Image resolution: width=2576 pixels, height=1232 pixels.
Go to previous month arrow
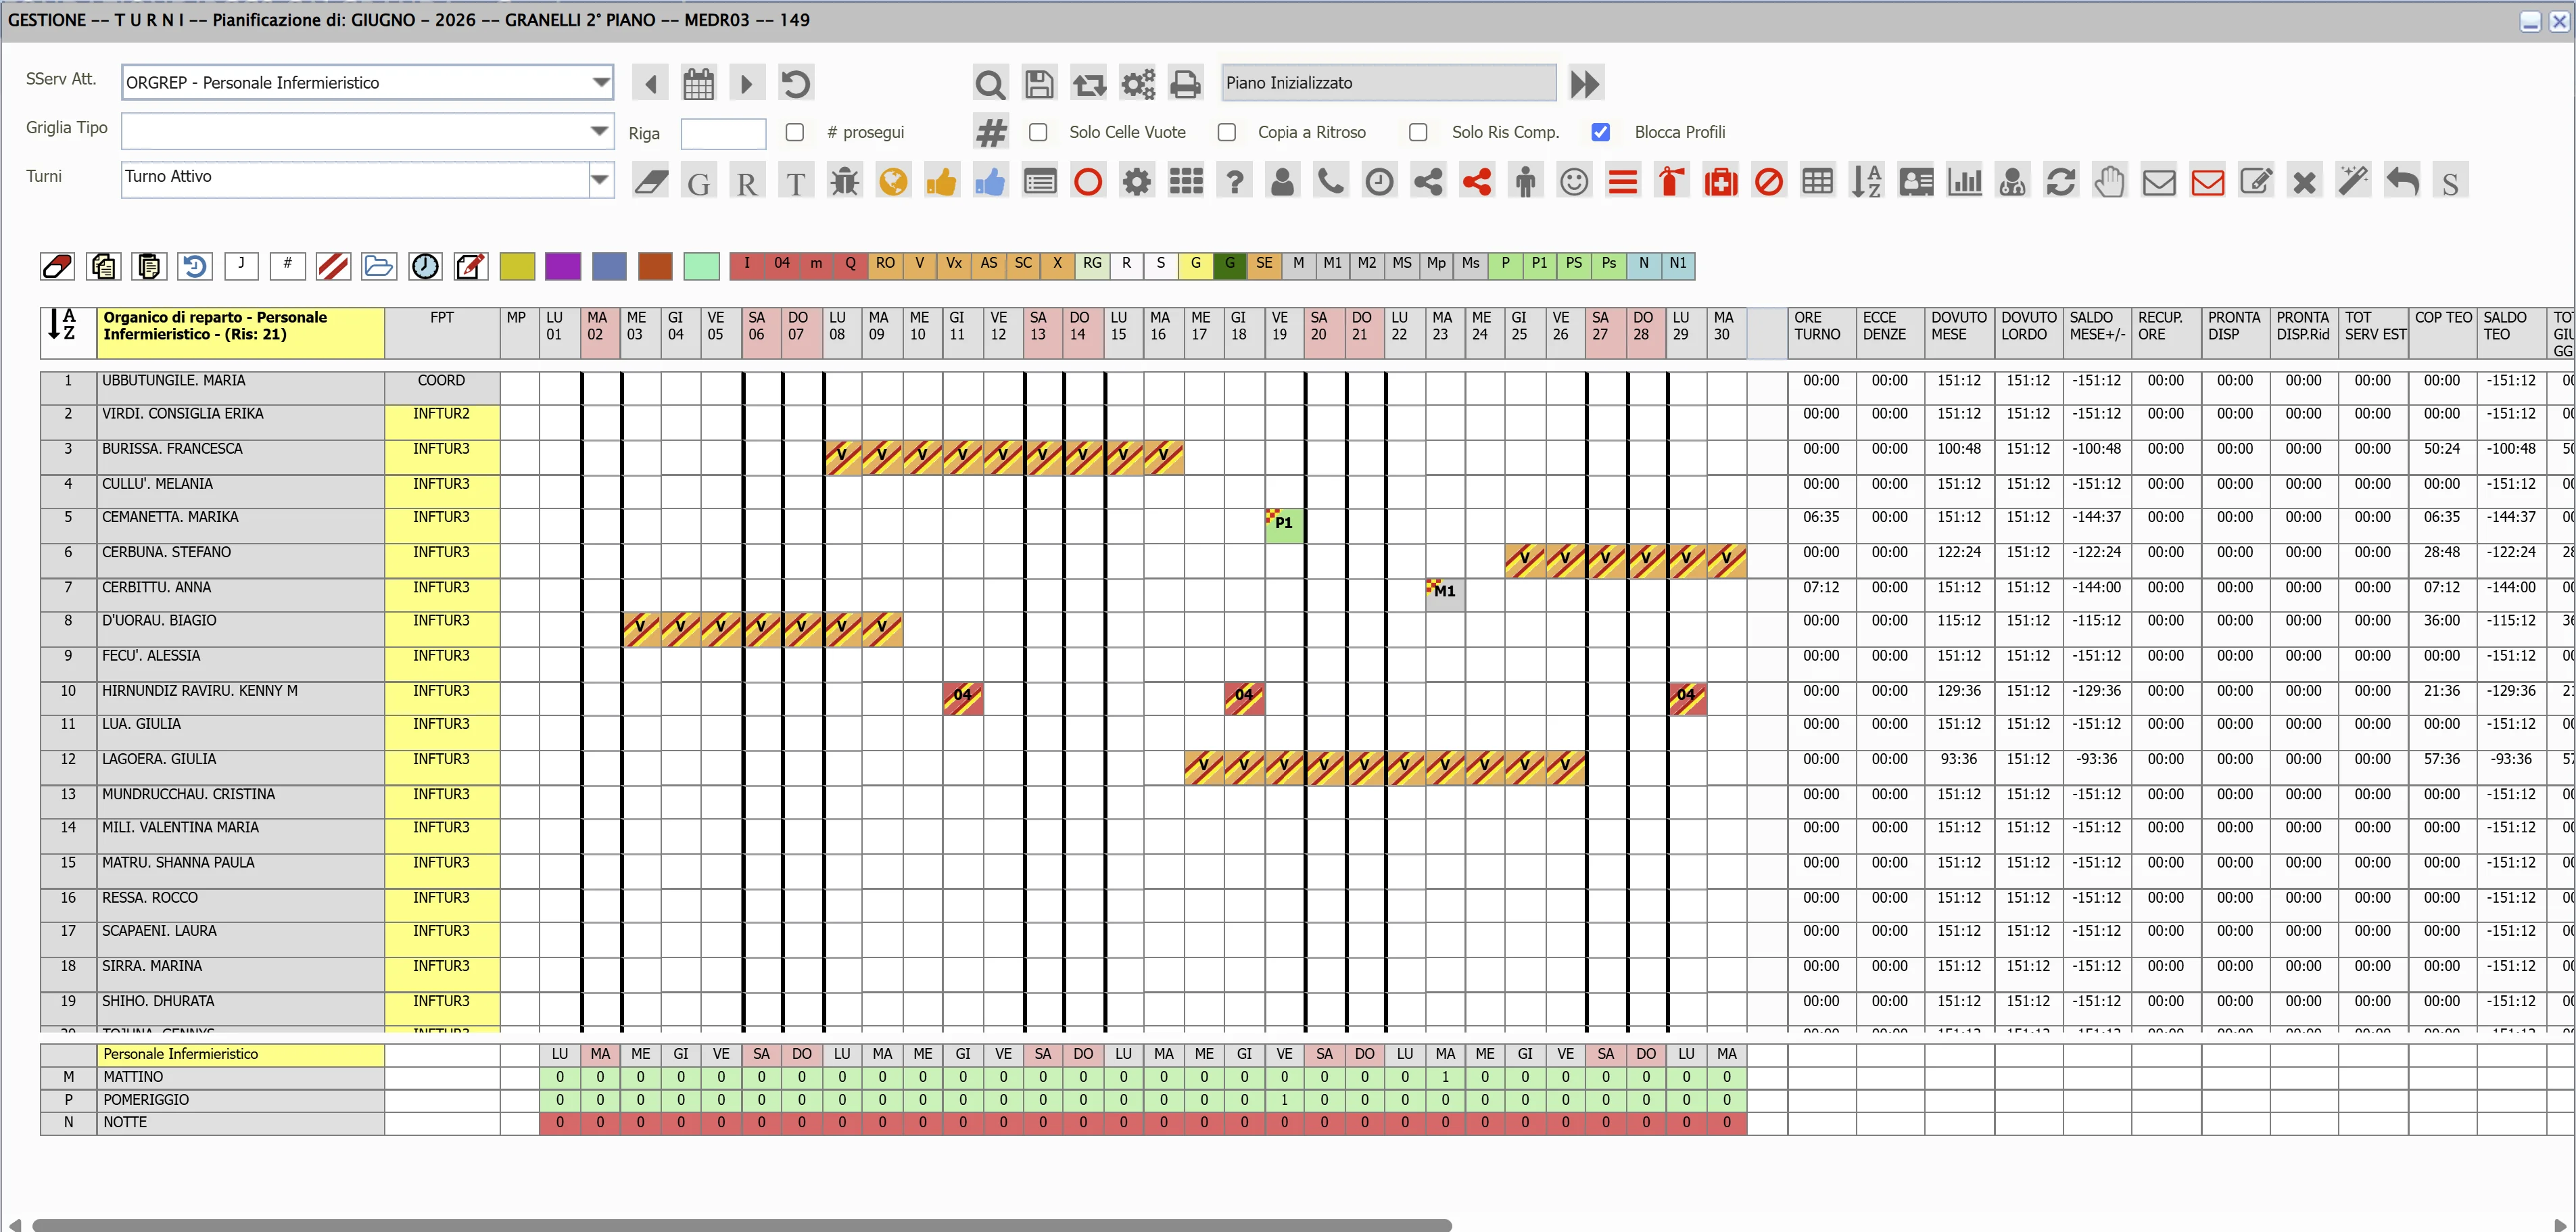[650, 84]
